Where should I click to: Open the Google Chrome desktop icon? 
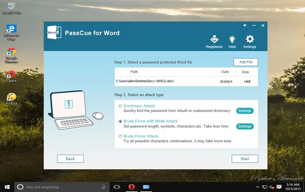[12, 55]
